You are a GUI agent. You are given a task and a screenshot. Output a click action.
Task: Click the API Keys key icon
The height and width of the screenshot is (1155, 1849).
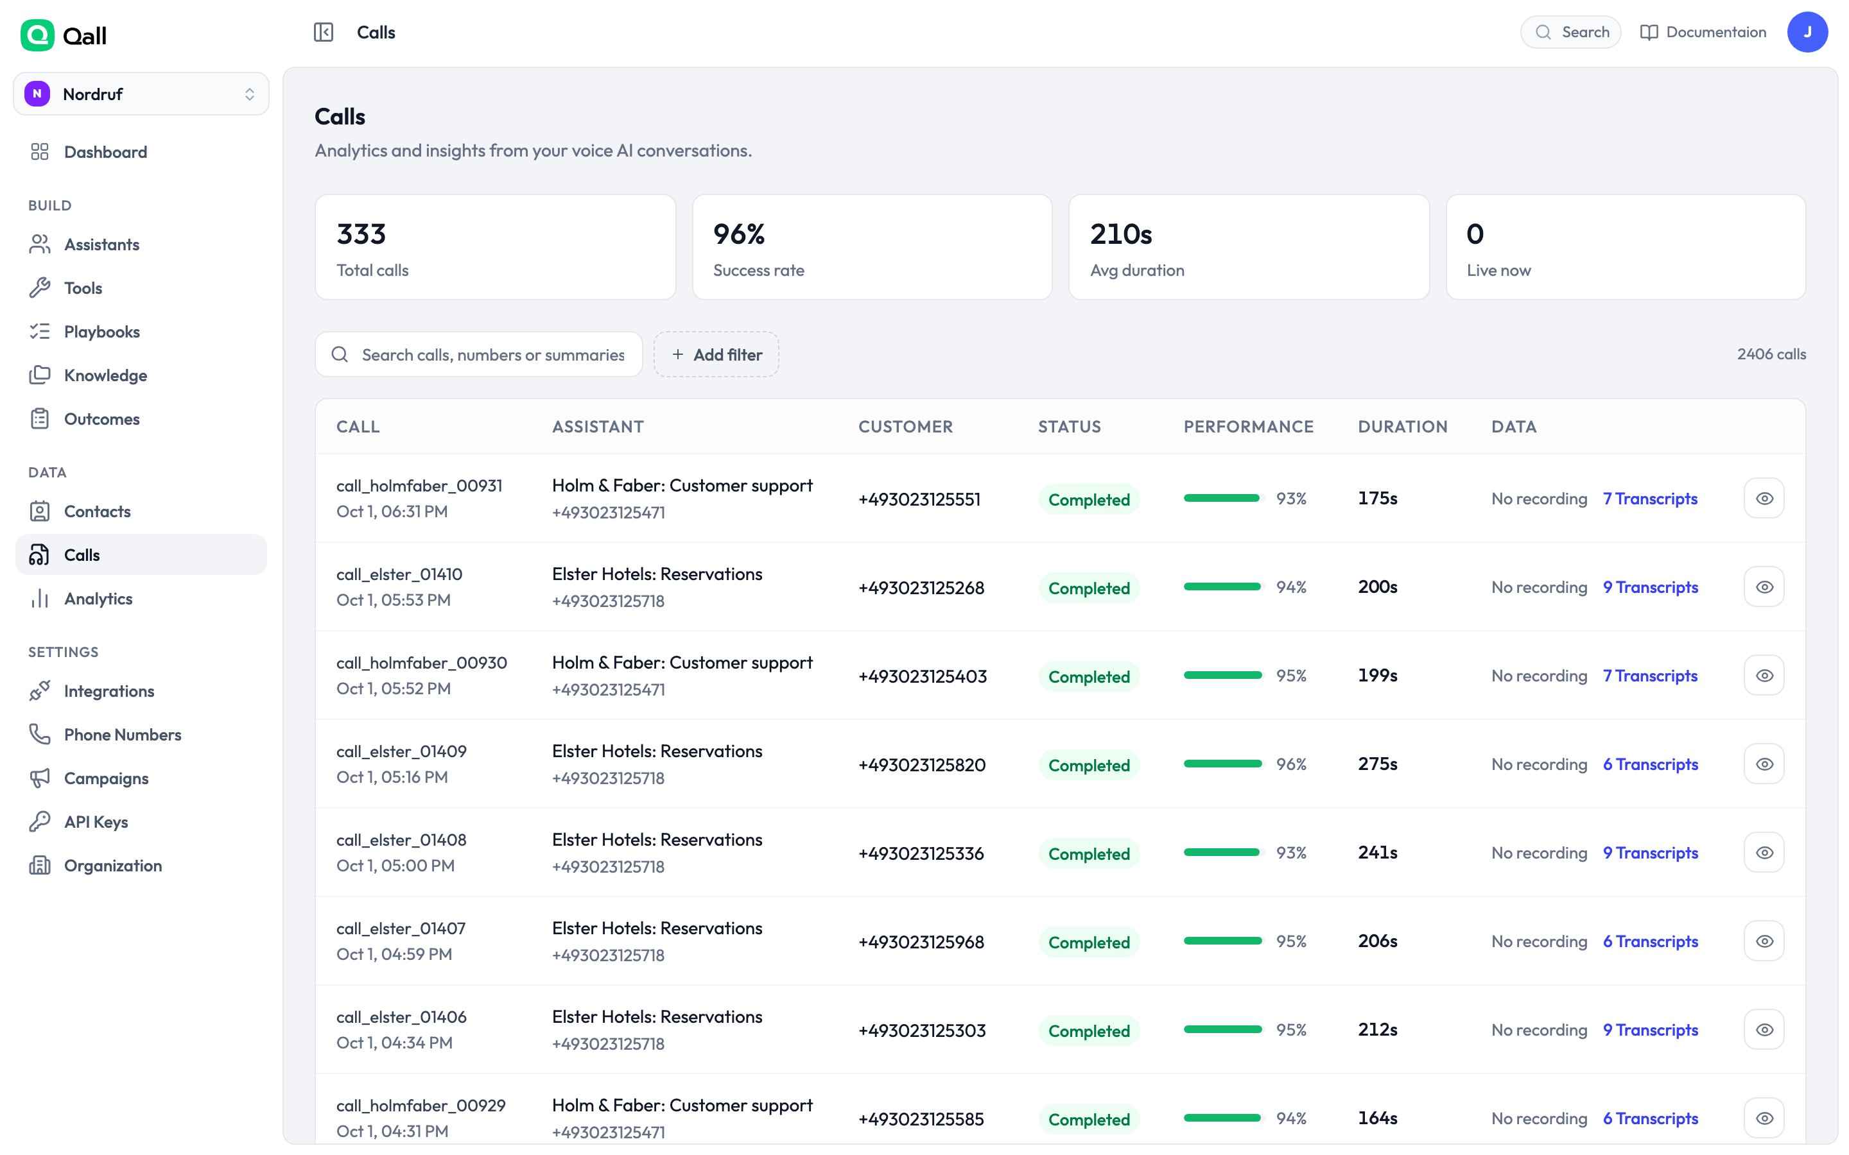[x=40, y=821]
